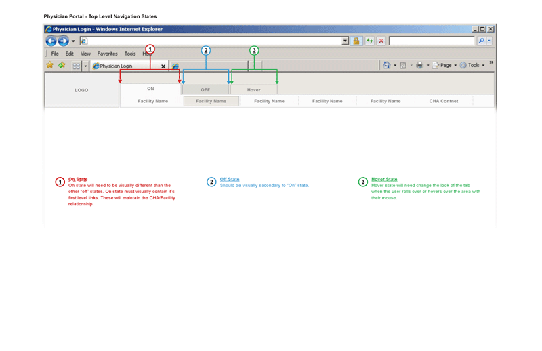Screen dimensions: 542x351
Task: Select the ON navigation tab
Action: [150, 89]
